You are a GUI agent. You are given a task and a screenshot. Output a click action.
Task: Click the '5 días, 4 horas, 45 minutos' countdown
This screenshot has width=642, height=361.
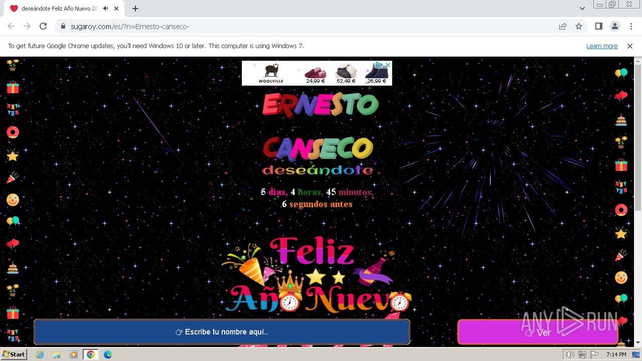(x=317, y=192)
